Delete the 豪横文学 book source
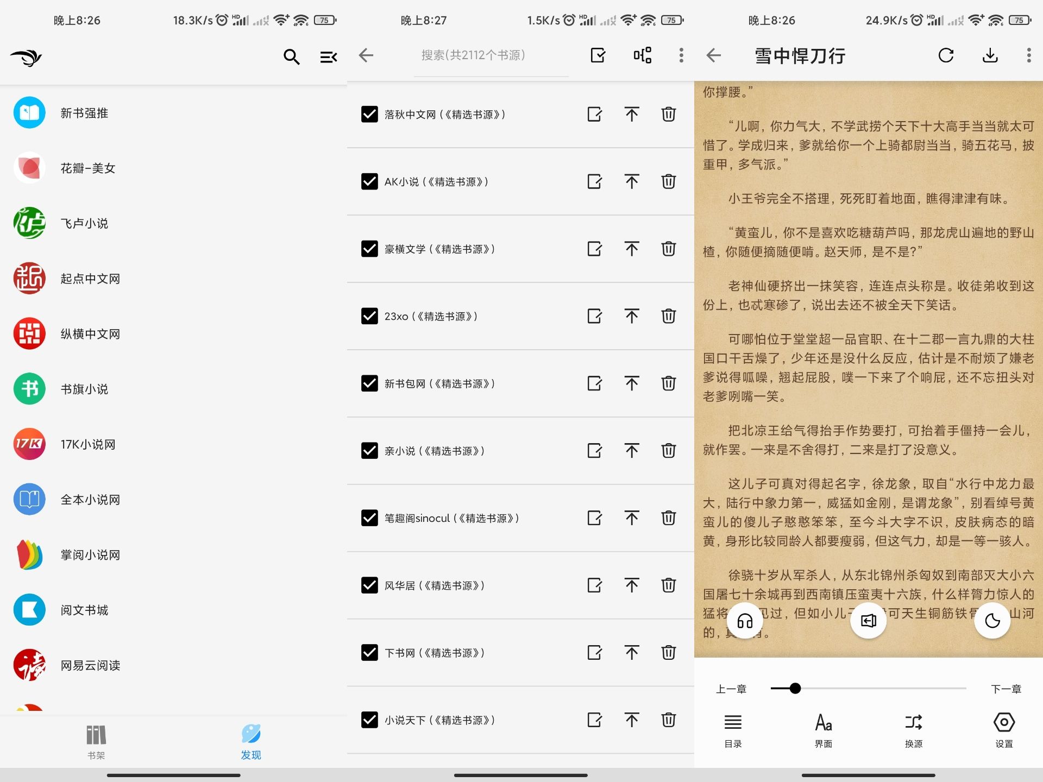The height and width of the screenshot is (782, 1043). pos(669,249)
